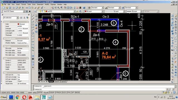The width and height of the screenshot is (178, 100).
Task: Toggle SNAP in the status bar
Action: (x=30, y=92)
